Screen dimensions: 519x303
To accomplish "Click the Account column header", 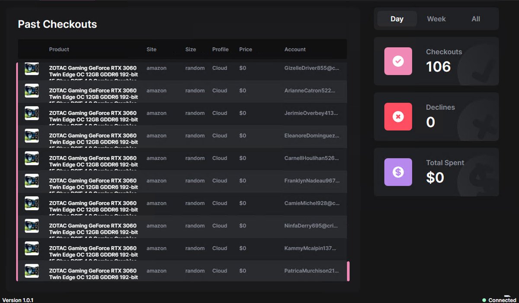I will [x=295, y=49].
